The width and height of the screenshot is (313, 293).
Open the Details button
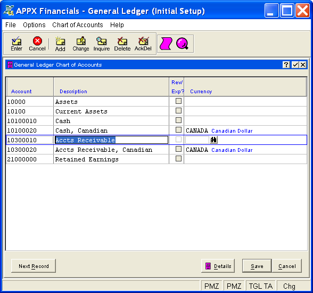pos(218,266)
